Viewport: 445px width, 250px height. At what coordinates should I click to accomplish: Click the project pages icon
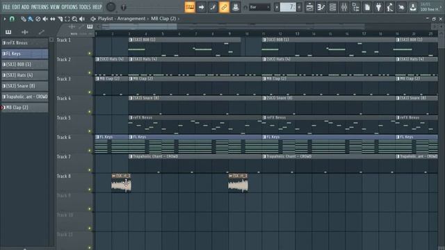367,7
